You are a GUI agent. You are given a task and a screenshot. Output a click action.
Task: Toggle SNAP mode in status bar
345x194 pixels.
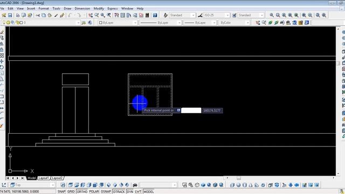[61, 192]
